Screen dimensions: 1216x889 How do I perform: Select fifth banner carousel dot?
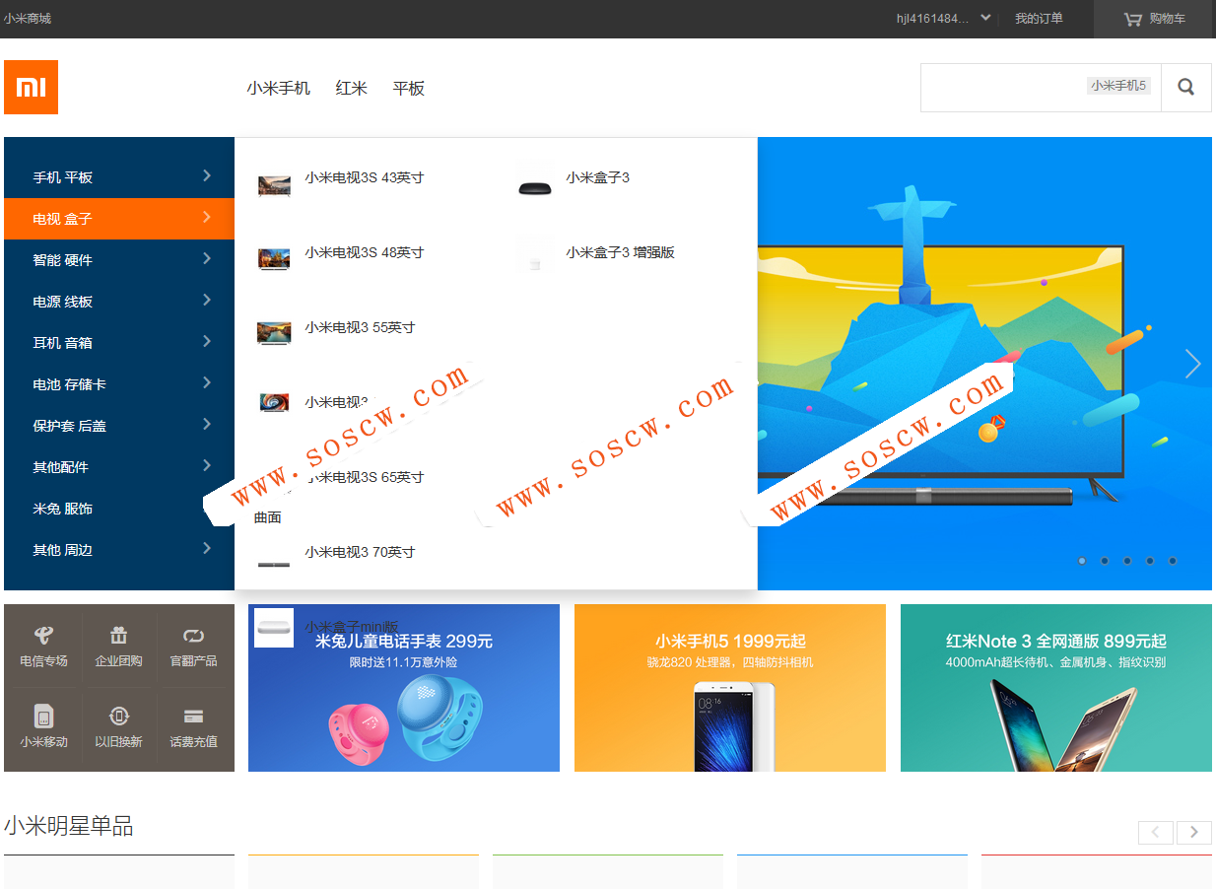click(x=1173, y=561)
